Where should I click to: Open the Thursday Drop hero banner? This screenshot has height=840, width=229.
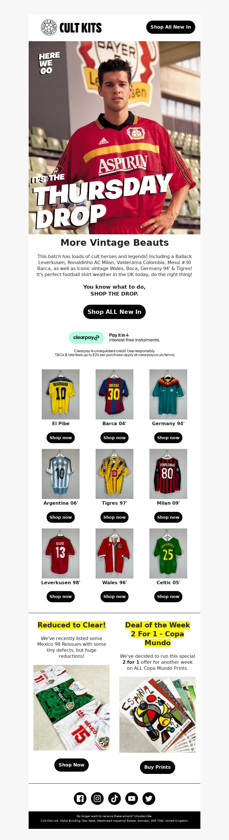point(114,138)
